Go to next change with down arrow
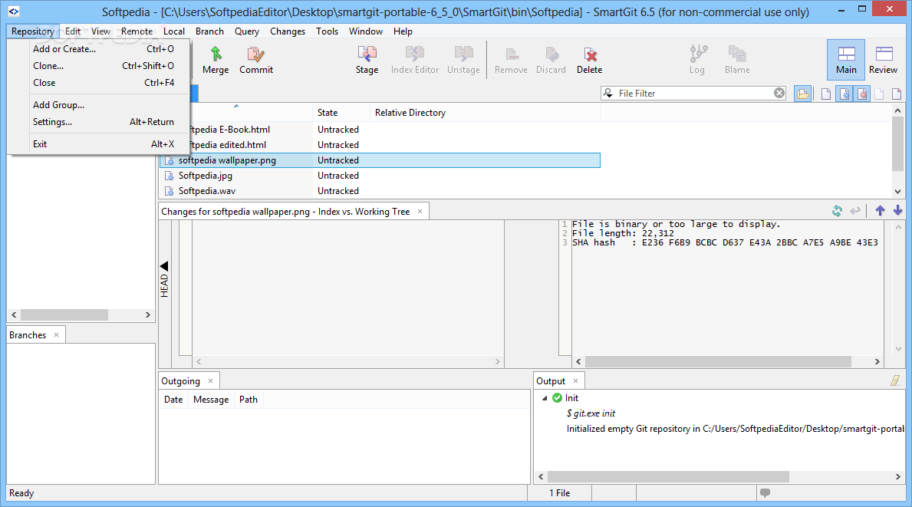This screenshot has width=912, height=507. click(x=897, y=210)
